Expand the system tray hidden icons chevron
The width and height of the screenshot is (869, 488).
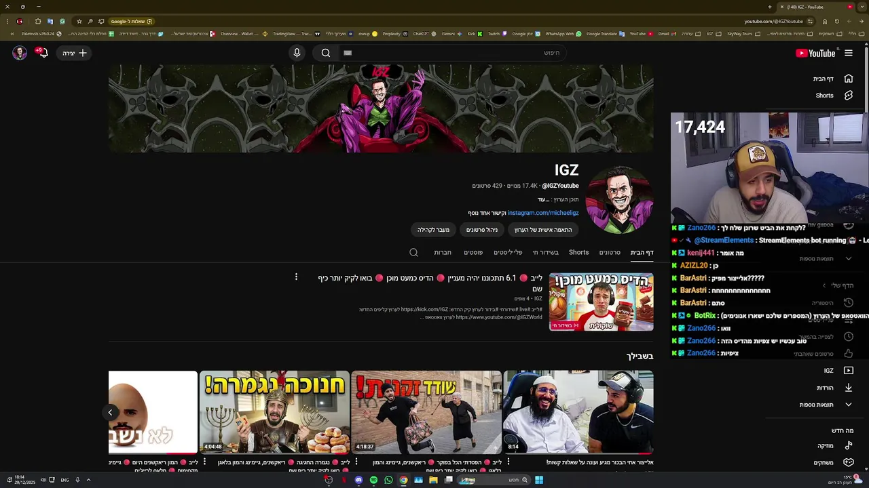88,480
